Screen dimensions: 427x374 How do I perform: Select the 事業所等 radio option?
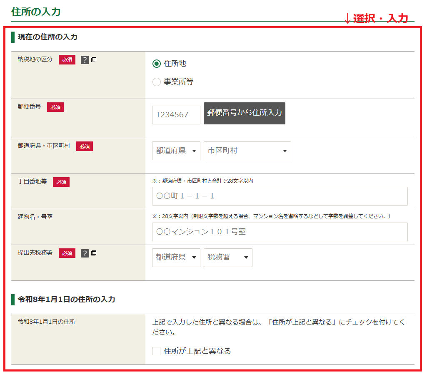157,82
